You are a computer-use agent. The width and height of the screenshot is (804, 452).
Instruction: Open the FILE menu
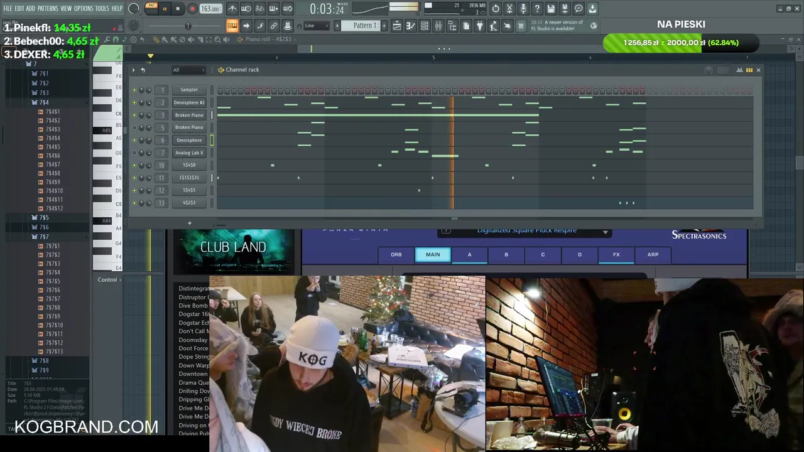[x=8, y=8]
